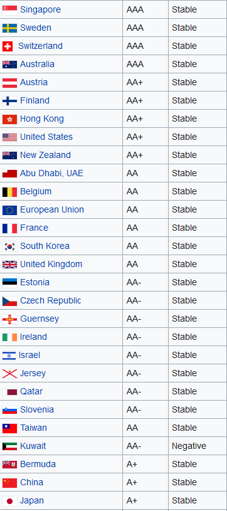Select the Negative outlook cell for Kuwait
This screenshot has width=227, height=511.
(198, 446)
